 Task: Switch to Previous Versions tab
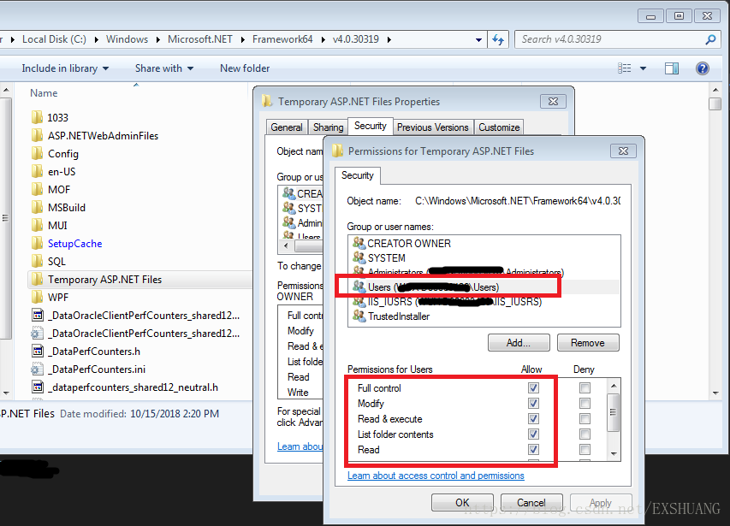point(432,127)
